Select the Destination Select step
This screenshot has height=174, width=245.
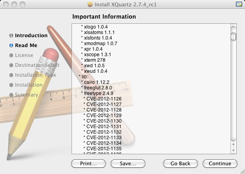37,65
